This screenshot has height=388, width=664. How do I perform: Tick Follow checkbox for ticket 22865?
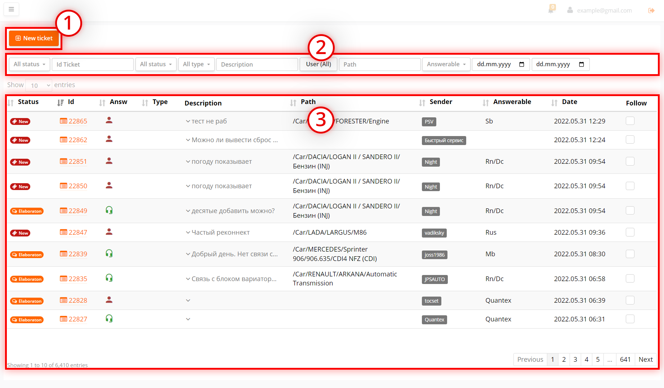pos(630,121)
